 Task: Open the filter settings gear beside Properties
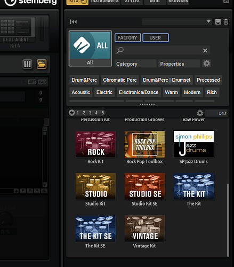click(206, 64)
